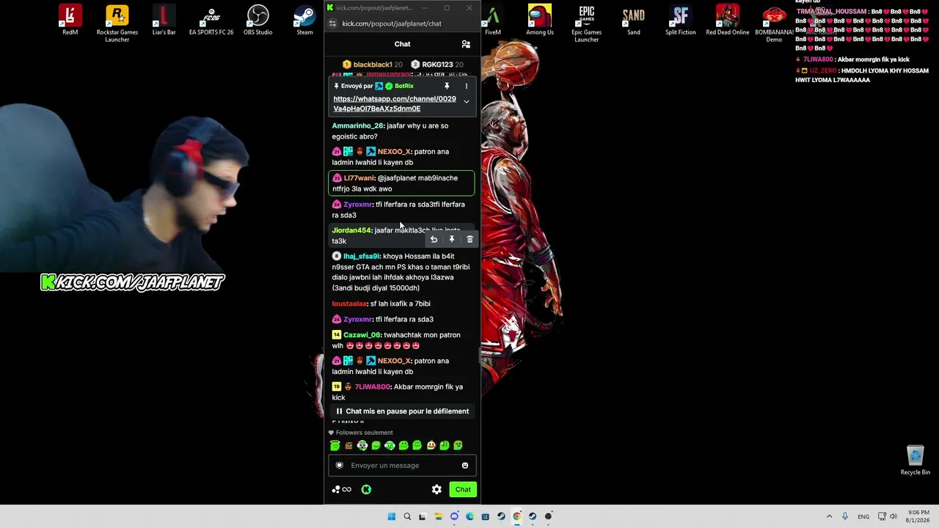The width and height of the screenshot is (939, 528).
Task: Open chat settings gear icon
Action: click(436, 489)
